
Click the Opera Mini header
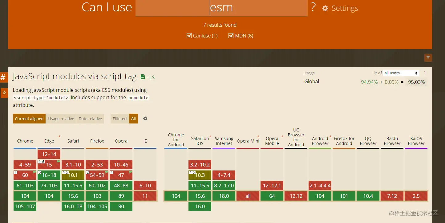point(248,141)
